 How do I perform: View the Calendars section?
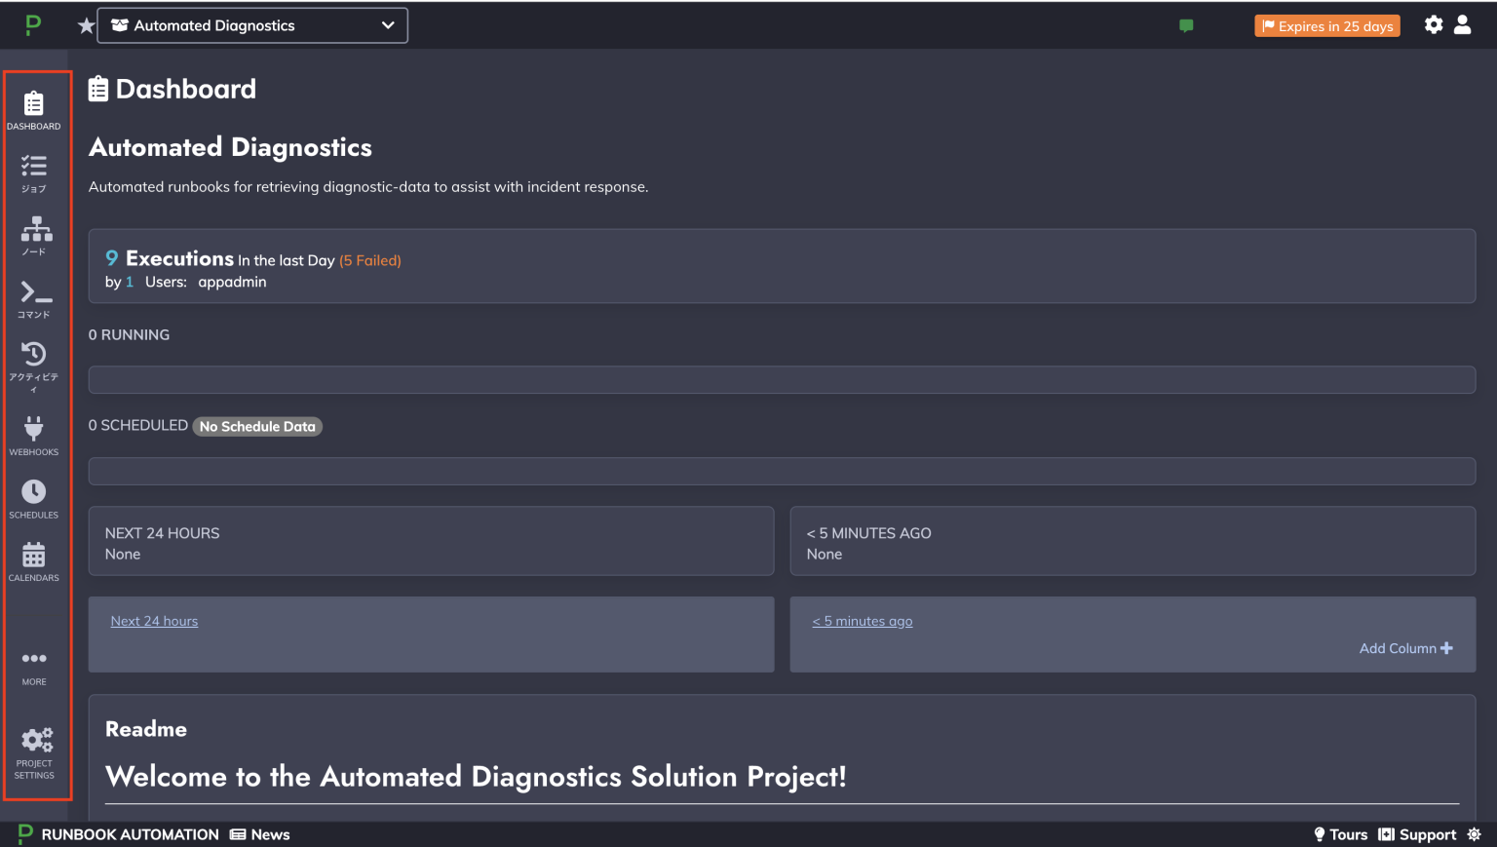[x=35, y=560]
